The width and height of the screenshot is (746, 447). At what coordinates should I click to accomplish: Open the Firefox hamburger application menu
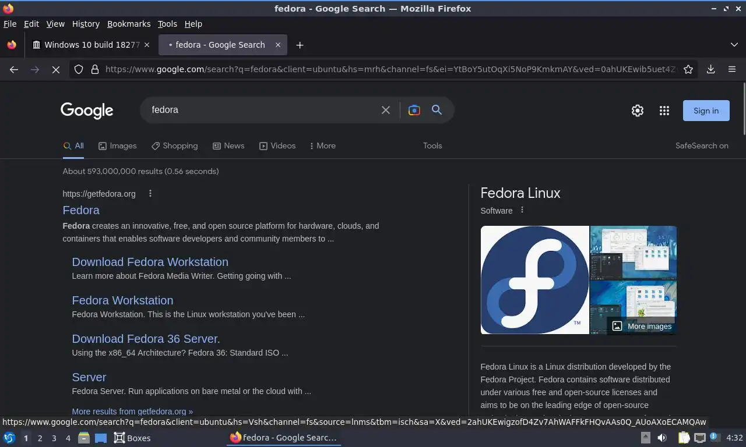[x=732, y=69]
